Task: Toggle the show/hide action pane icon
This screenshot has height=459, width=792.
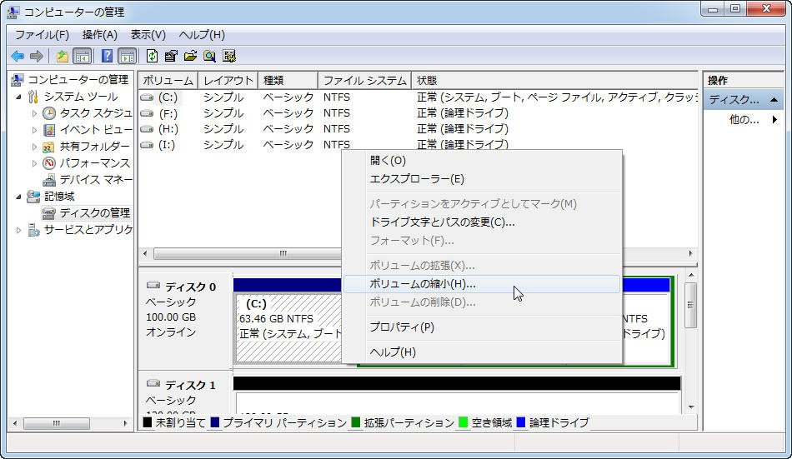Action: 128,56
